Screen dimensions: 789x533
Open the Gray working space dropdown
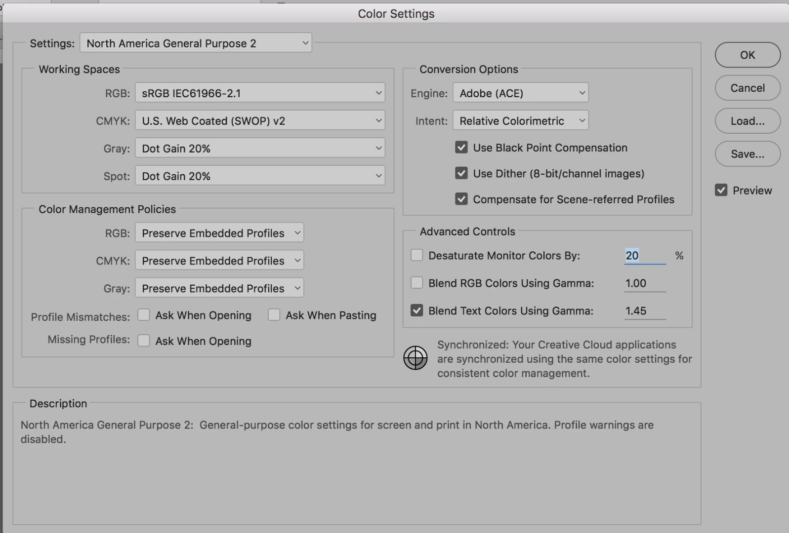260,148
